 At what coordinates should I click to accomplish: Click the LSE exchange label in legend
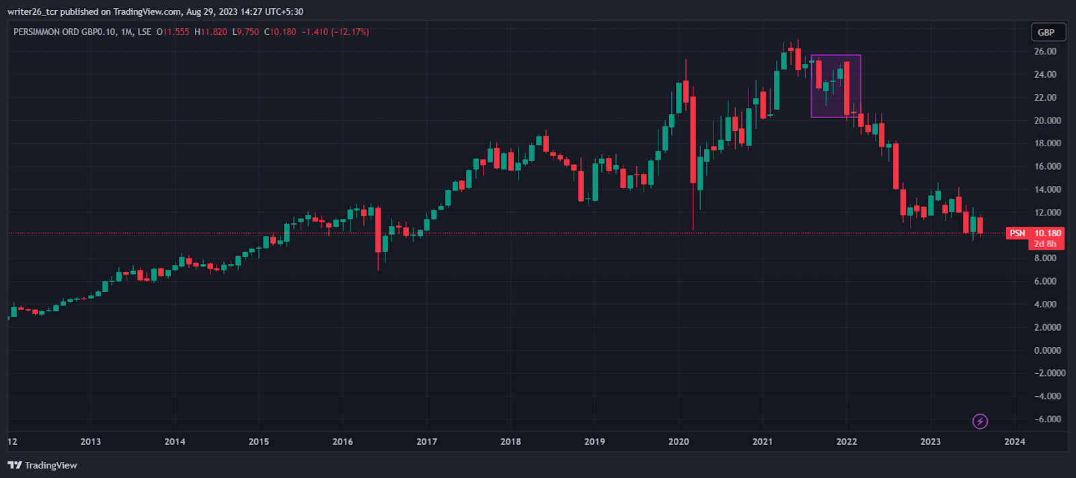[145, 32]
